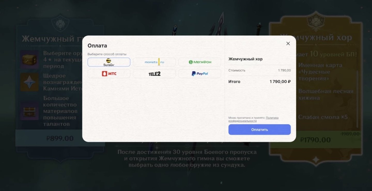Image resolution: width=372 pixels, height=191 pixels.
Task: Click Выберите способ оплаты label
Action: click(x=107, y=54)
